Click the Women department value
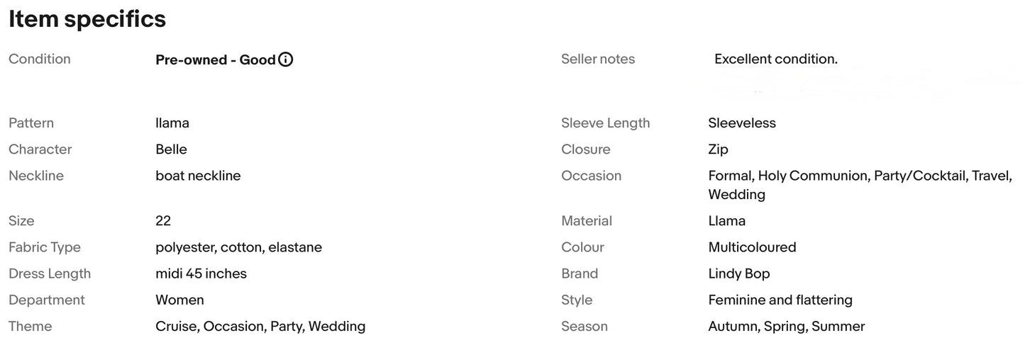The image size is (1025, 345). coord(179,300)
